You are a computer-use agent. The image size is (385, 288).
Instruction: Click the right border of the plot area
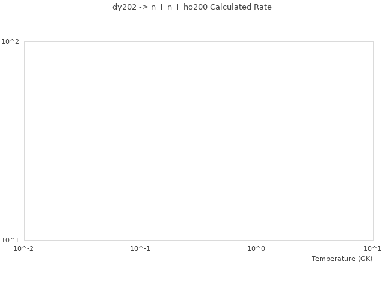(373, 141)
